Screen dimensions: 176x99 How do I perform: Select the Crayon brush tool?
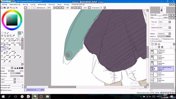[3, 61]
